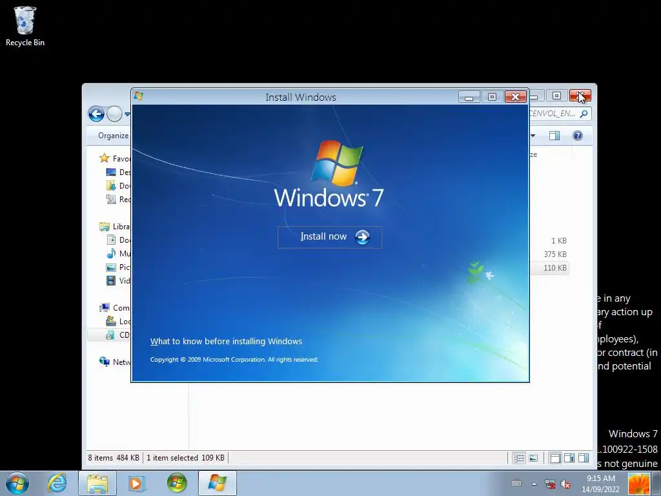661x496 pixels.
Task: Go back in the Explorer window
Action: pyautogui.click(x=96, y=114)
